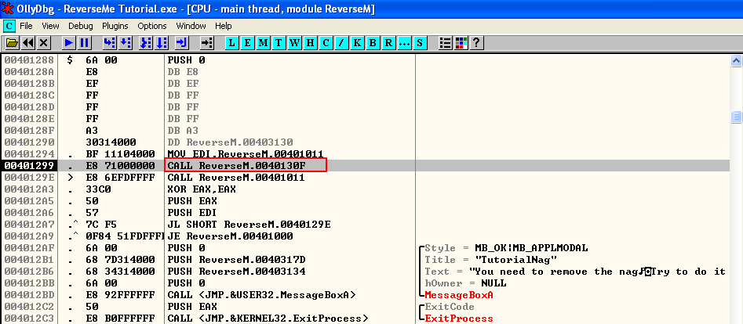The height and width of the screenshot is (324, 743).
Task: Click the disassembly vertical scrollbar thumb
Action: click(x=736, y=117)
